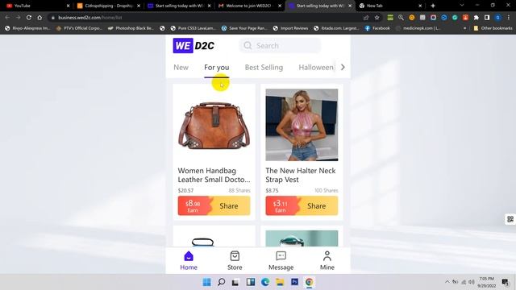
Task: Open the Extensions puzzle icon
Action: [476, 18]
